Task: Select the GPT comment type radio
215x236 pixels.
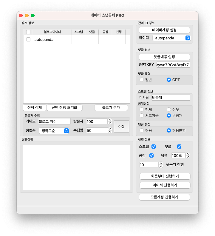Action: coord(169,80)
